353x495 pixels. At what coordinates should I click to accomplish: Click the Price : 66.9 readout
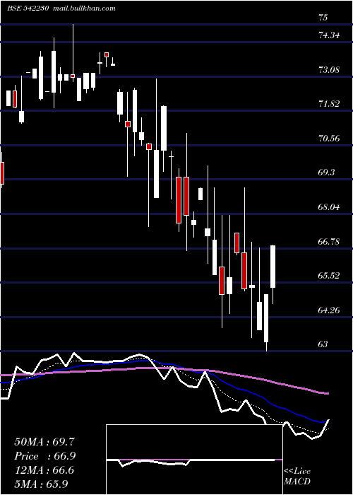[45, 456]
